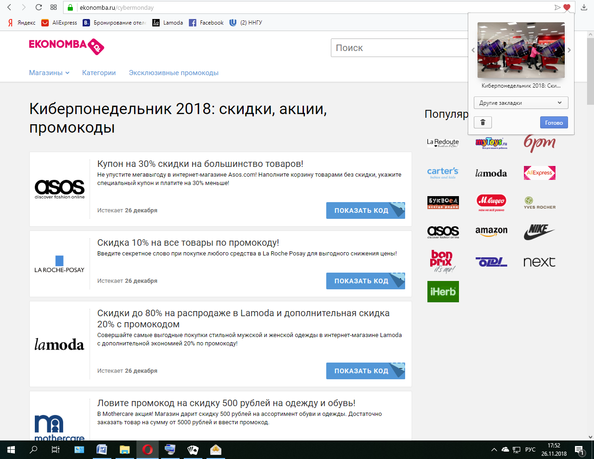Open File Explorer from the taskbar
This screenshot has height=459, width=594.
[x=124, y=450]
